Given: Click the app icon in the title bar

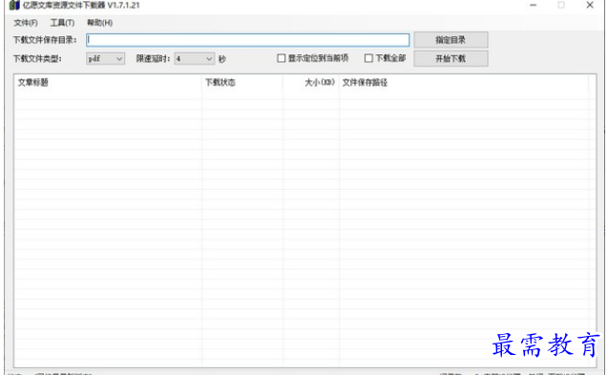Looking at the screenshot, I should (x=14, y=6).
